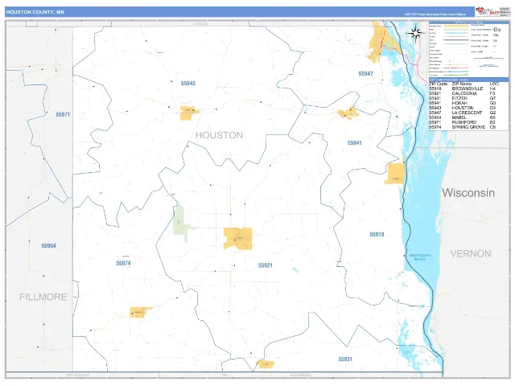The width and height of the screenshot is (515, 386).
Task: Click the "HOUSTON COUNTY, MN" title text
Action: pos(35,12)
